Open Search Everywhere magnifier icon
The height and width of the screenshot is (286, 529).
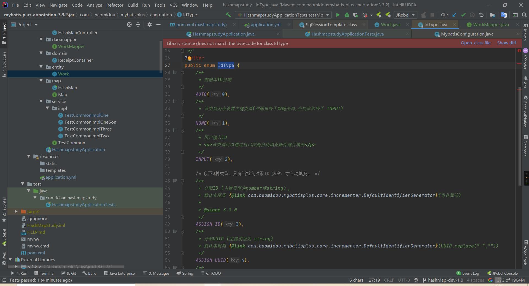pyautogui.click(x=524, y=15)
